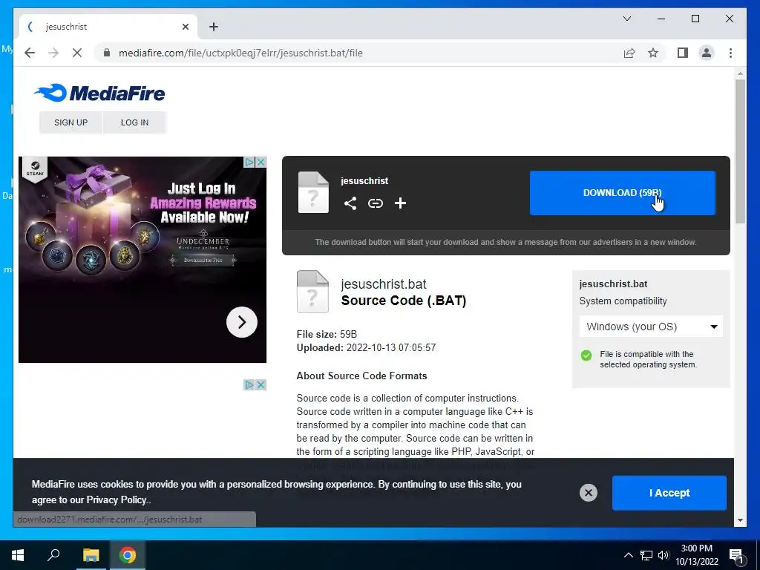Click the scrollbar down arrow
The width and height of the screenshot is (760, 570).
click(740, 521)
